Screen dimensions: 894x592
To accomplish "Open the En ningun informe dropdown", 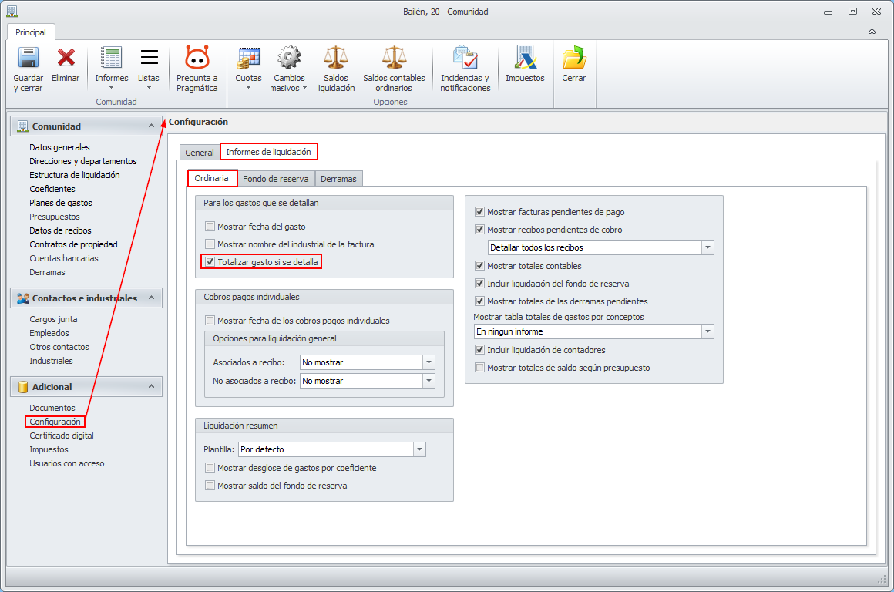I will (x=707, y=331).
